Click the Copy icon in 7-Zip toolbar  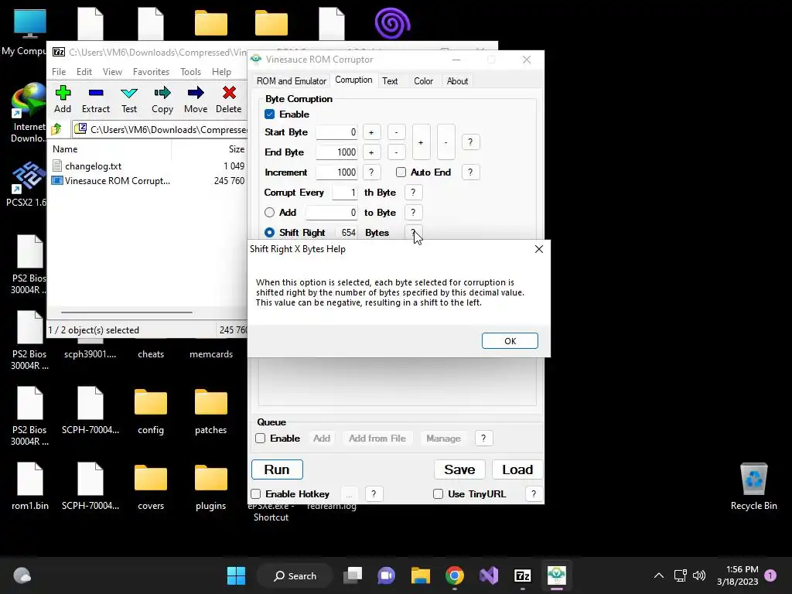162,99
